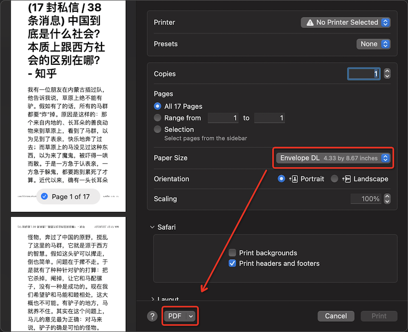Image resolution: width=408 pixels, height=332 pixels.
Task: Open the PDF dropdown menu
Action: coord(181,316)
